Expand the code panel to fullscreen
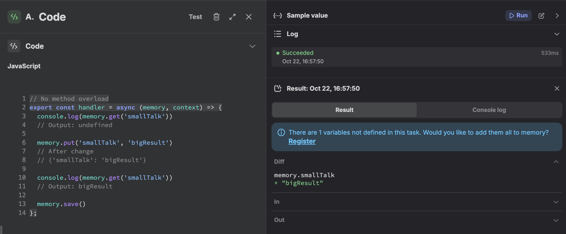The height and width of the screenshot is (234, 566). point(232,17)
